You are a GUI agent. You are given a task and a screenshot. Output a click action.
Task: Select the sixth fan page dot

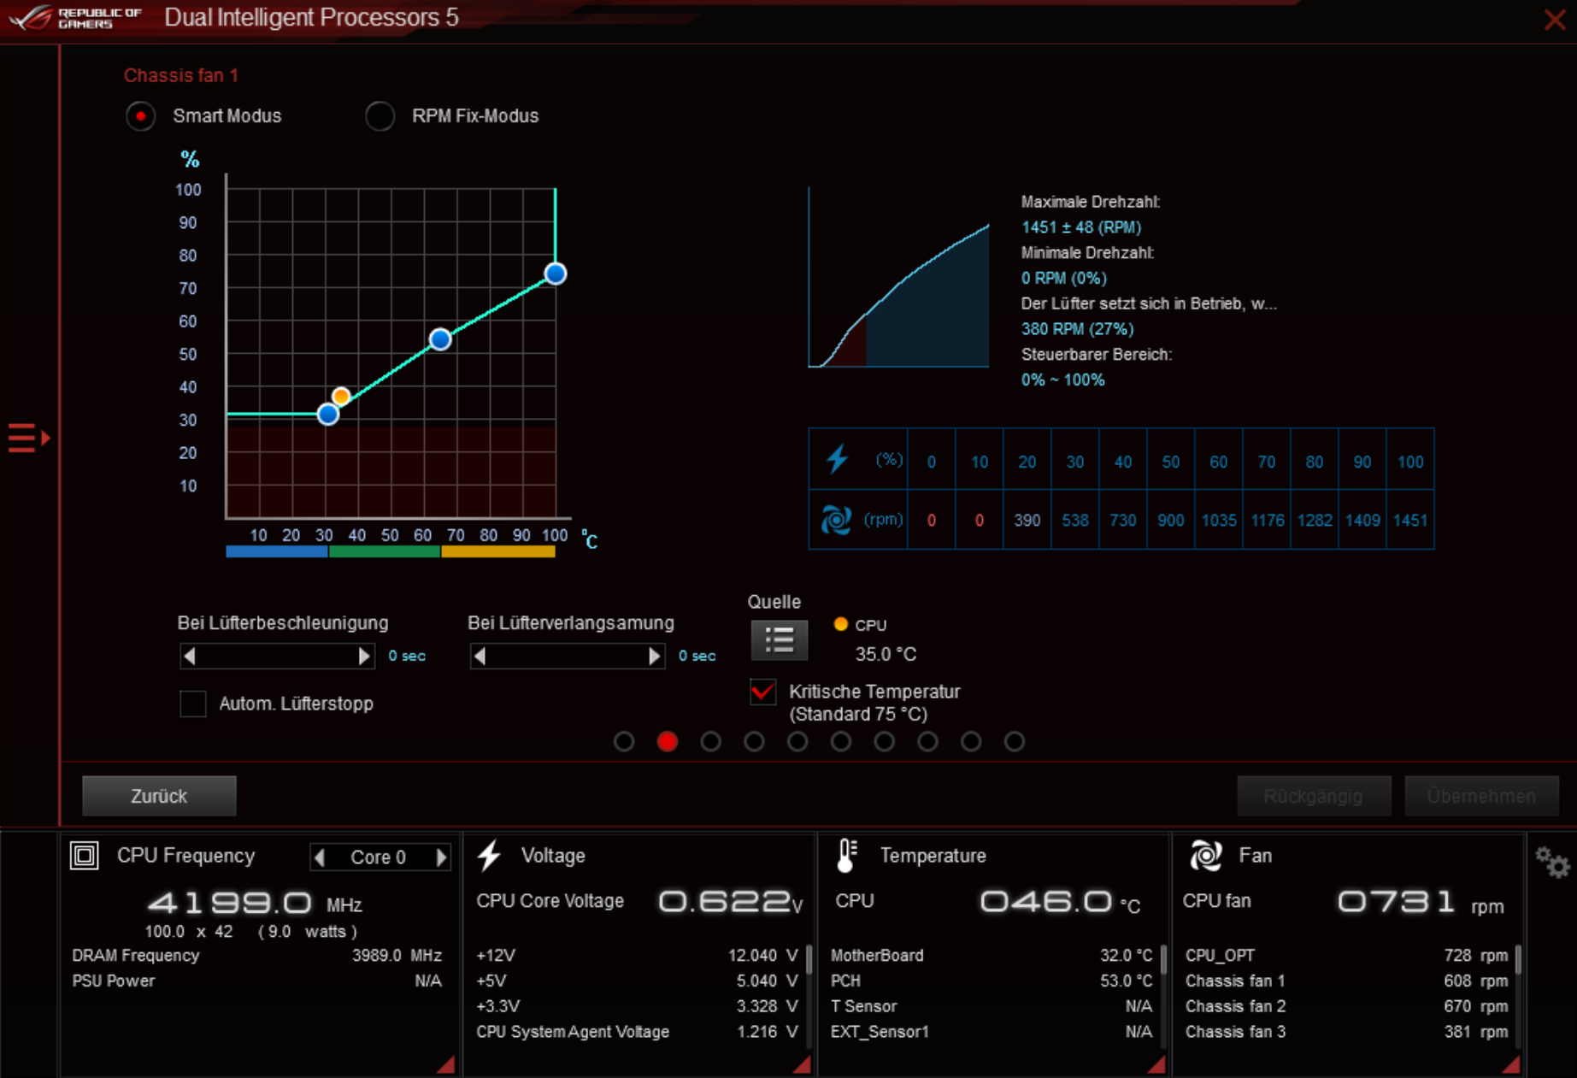point(841,741)
